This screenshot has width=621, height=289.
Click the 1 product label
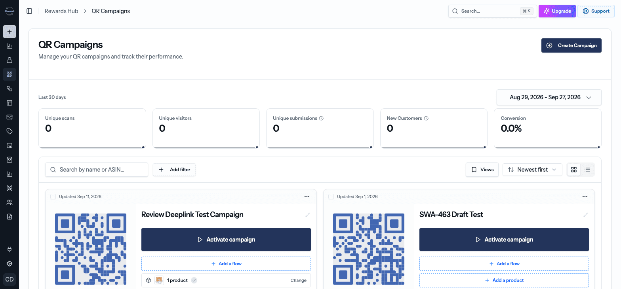tap(177, 280)
